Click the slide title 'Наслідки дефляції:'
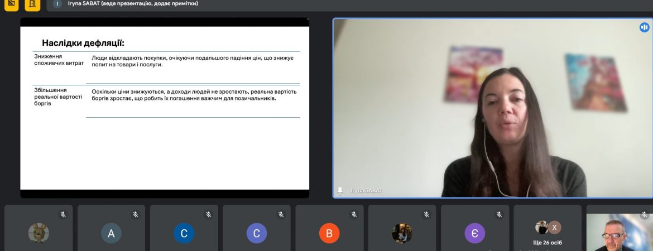The width and height of the screenshot is (653, 251). (83, 43)
